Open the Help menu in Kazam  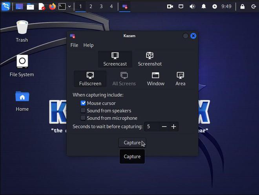88,45
